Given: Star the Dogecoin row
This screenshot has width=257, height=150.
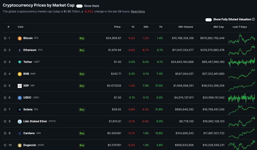Looking at the screenshot, I should (5, 145).
